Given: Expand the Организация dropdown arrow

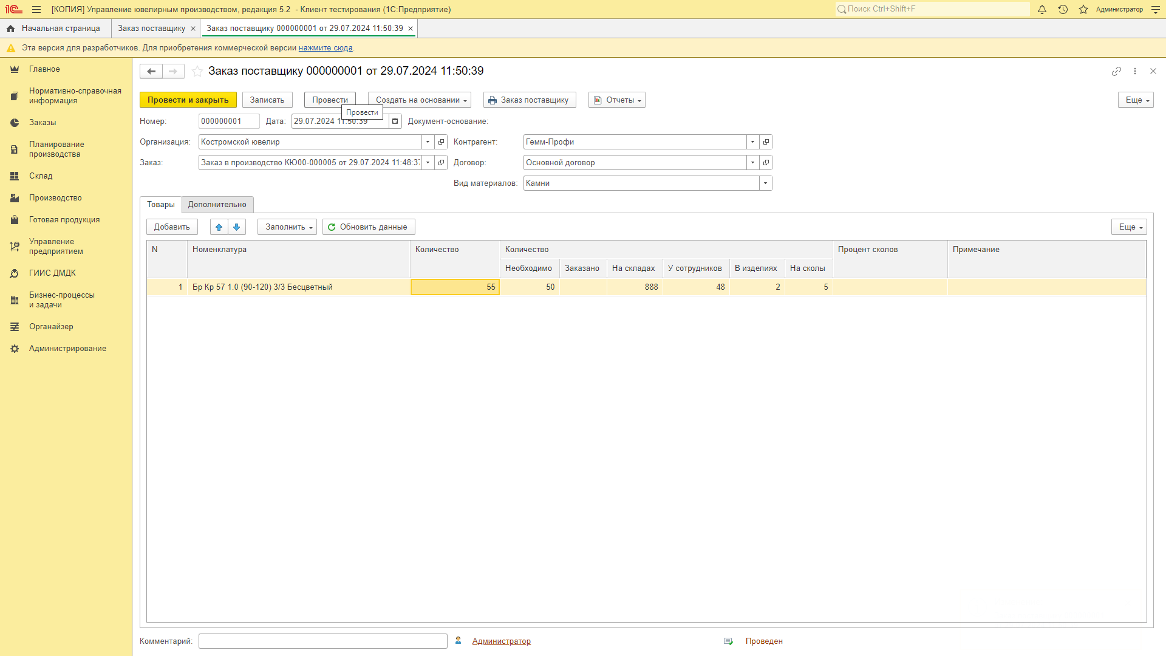Looking at the screenshot, I should click(428, 142).
